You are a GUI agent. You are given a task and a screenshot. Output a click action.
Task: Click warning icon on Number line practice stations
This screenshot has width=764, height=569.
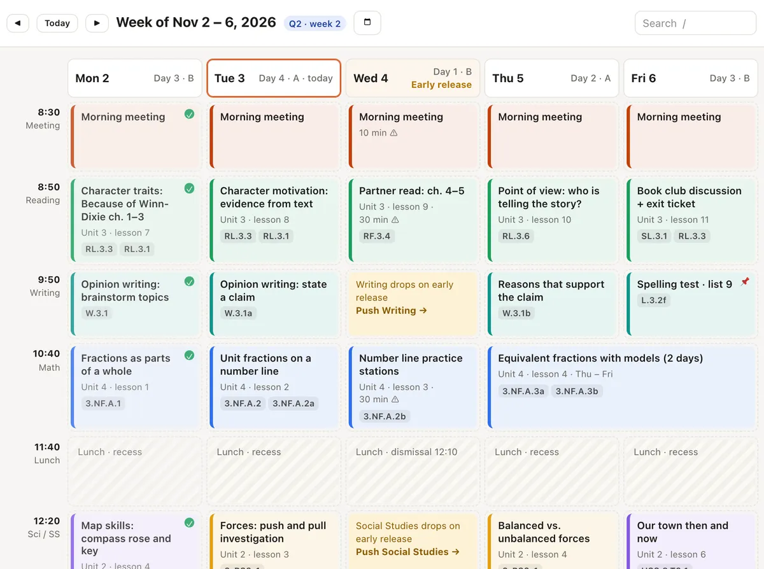point(395,400)
